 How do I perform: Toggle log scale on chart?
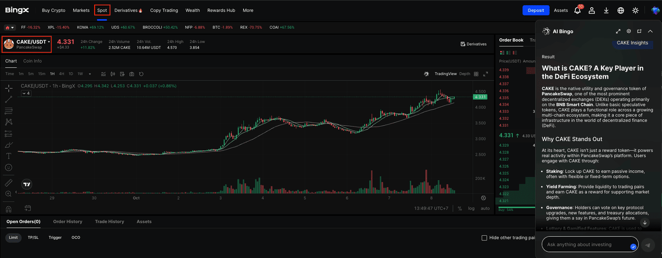coord(471,208)
